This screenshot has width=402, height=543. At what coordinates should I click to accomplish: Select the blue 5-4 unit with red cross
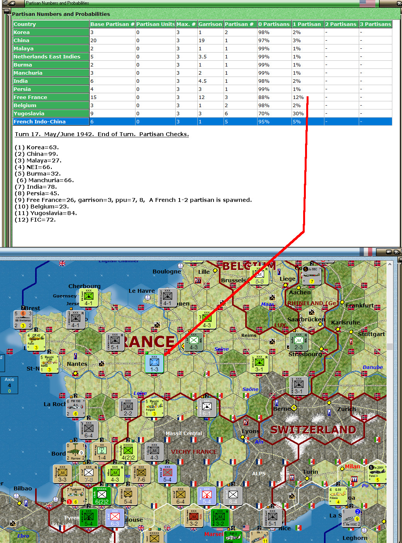(x=167, y=474)
